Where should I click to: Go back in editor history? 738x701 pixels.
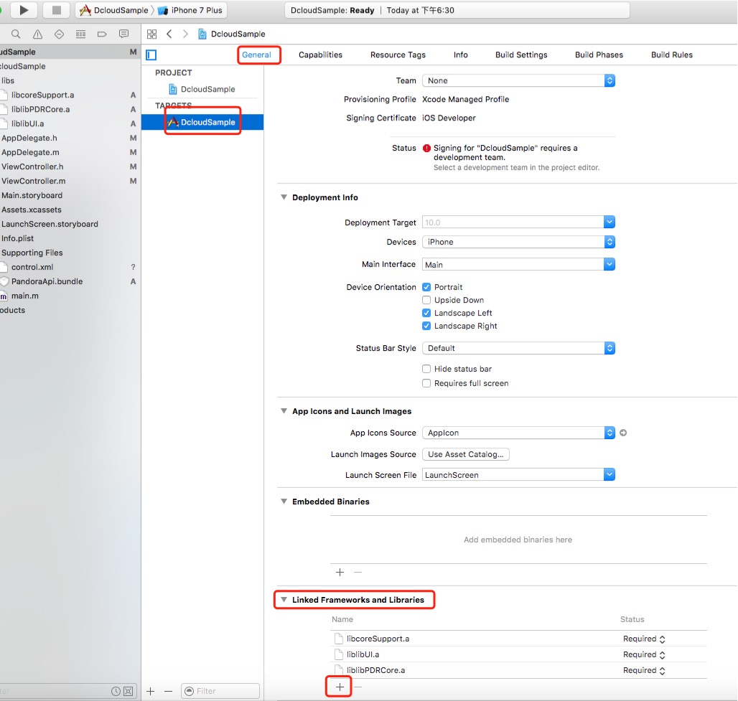169,34
